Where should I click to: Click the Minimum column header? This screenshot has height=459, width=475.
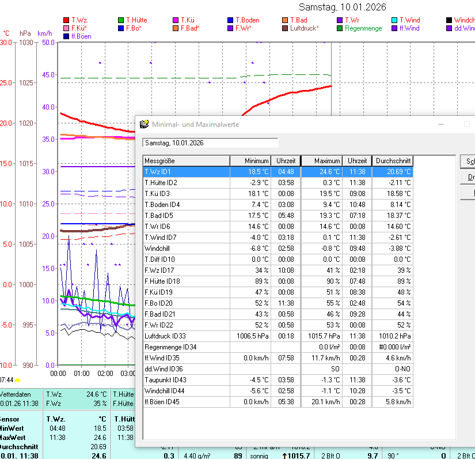point(250,161)
